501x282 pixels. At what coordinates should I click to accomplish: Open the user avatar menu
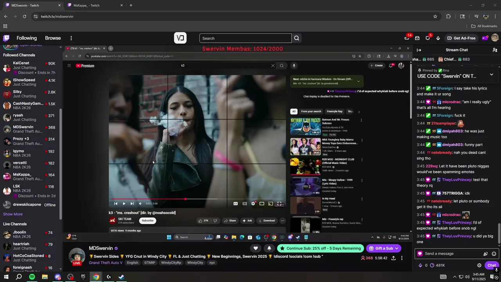pyautogui.click(x=495, y=38)
